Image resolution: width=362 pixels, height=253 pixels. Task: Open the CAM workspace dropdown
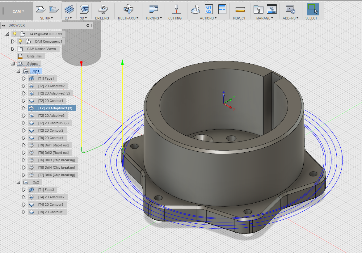pyautogui.click(x=18, y=11)
